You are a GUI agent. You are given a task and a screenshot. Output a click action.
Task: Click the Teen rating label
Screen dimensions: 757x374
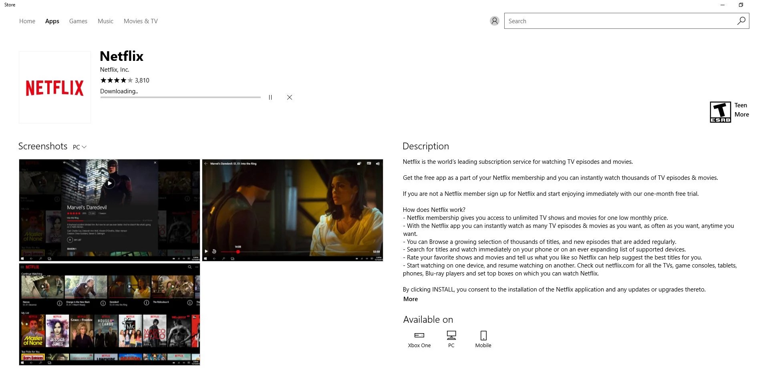tap(741, 105)
